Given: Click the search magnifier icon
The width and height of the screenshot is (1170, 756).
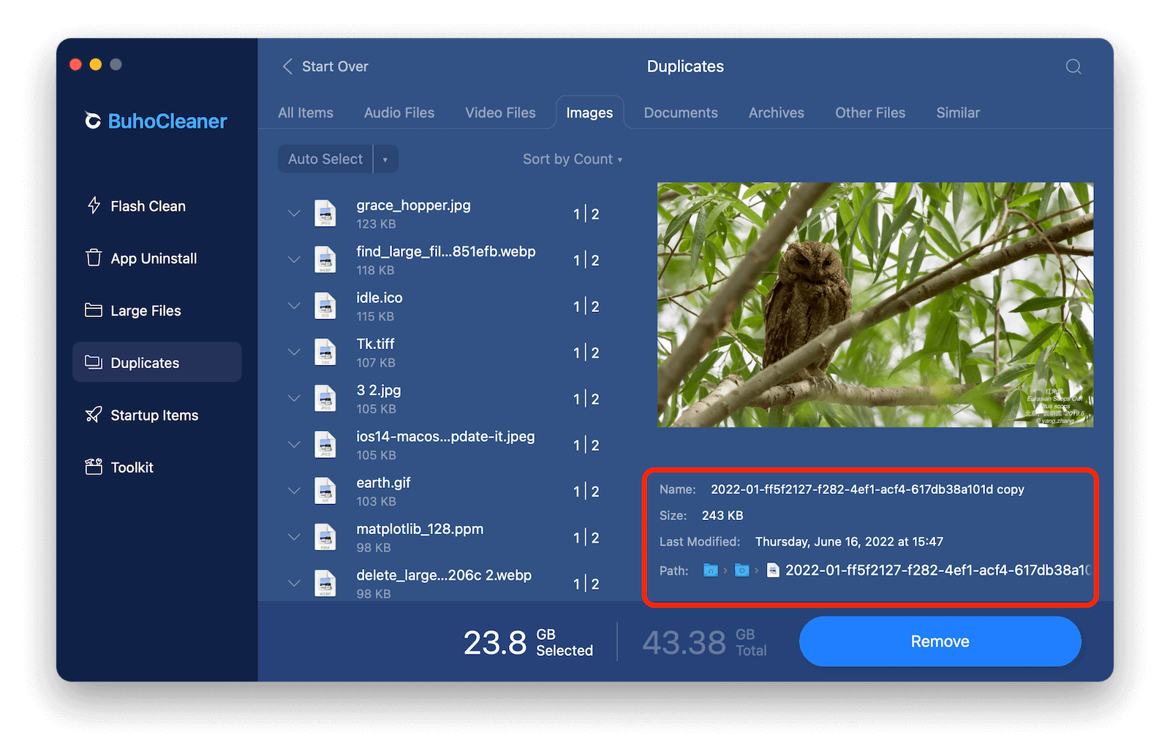Looking at the screenshot, I should coord(1073,66).
